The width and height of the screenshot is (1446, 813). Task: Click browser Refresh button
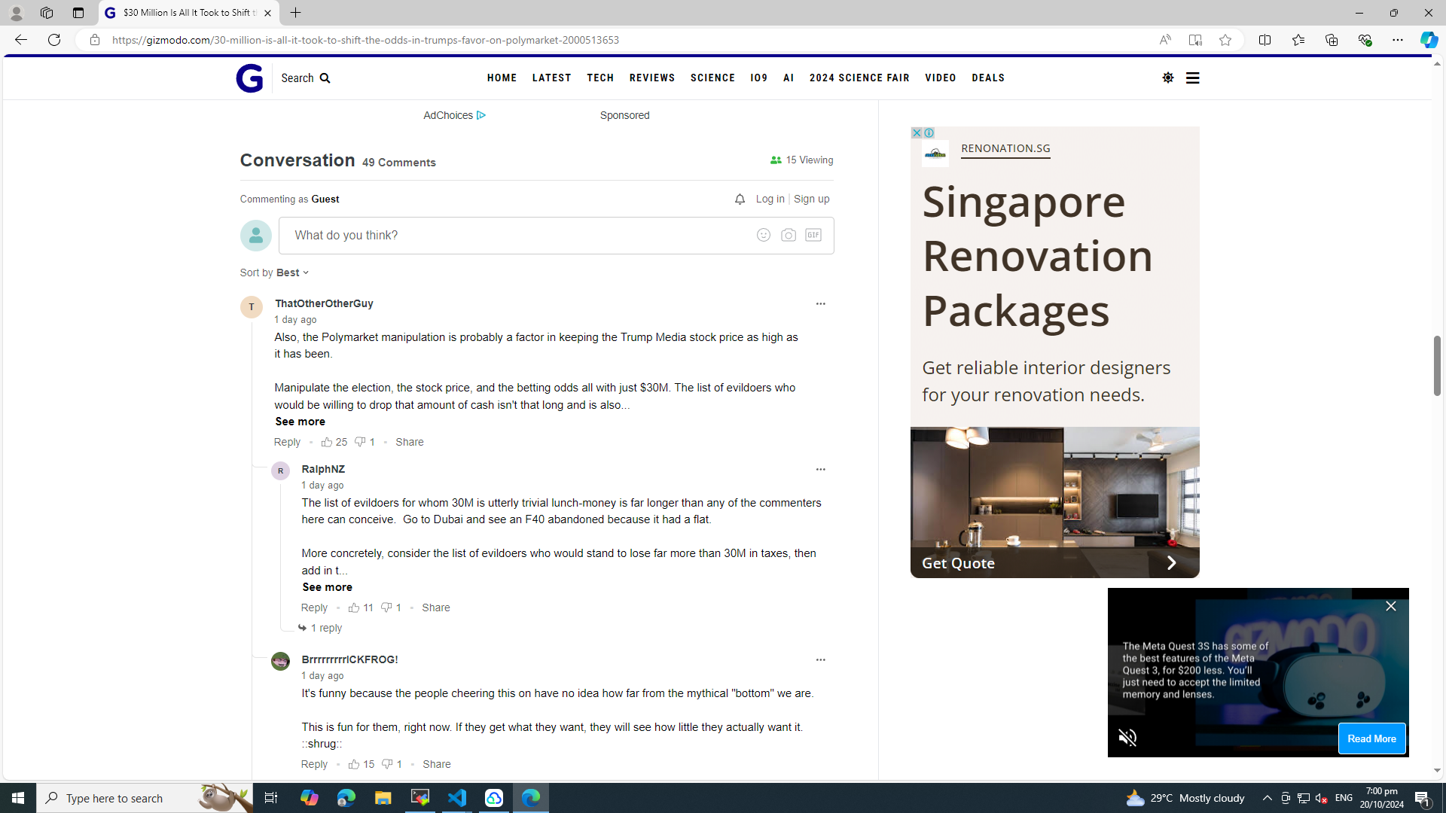point(54,40)
